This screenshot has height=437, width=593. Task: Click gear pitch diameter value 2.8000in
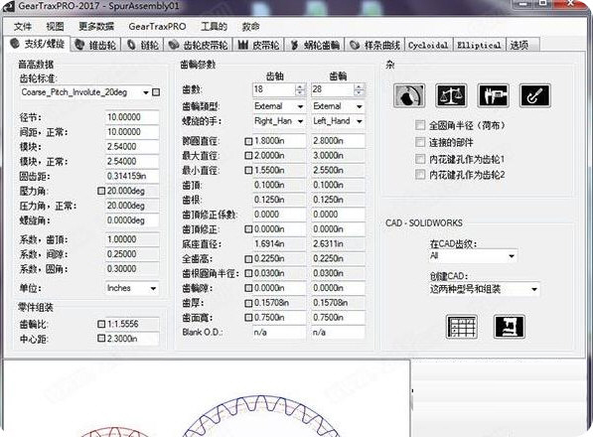coord(338,141)
